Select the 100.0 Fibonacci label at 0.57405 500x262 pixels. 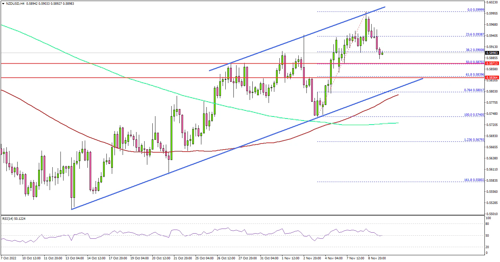pyautogui.click(x=474, y=115)
